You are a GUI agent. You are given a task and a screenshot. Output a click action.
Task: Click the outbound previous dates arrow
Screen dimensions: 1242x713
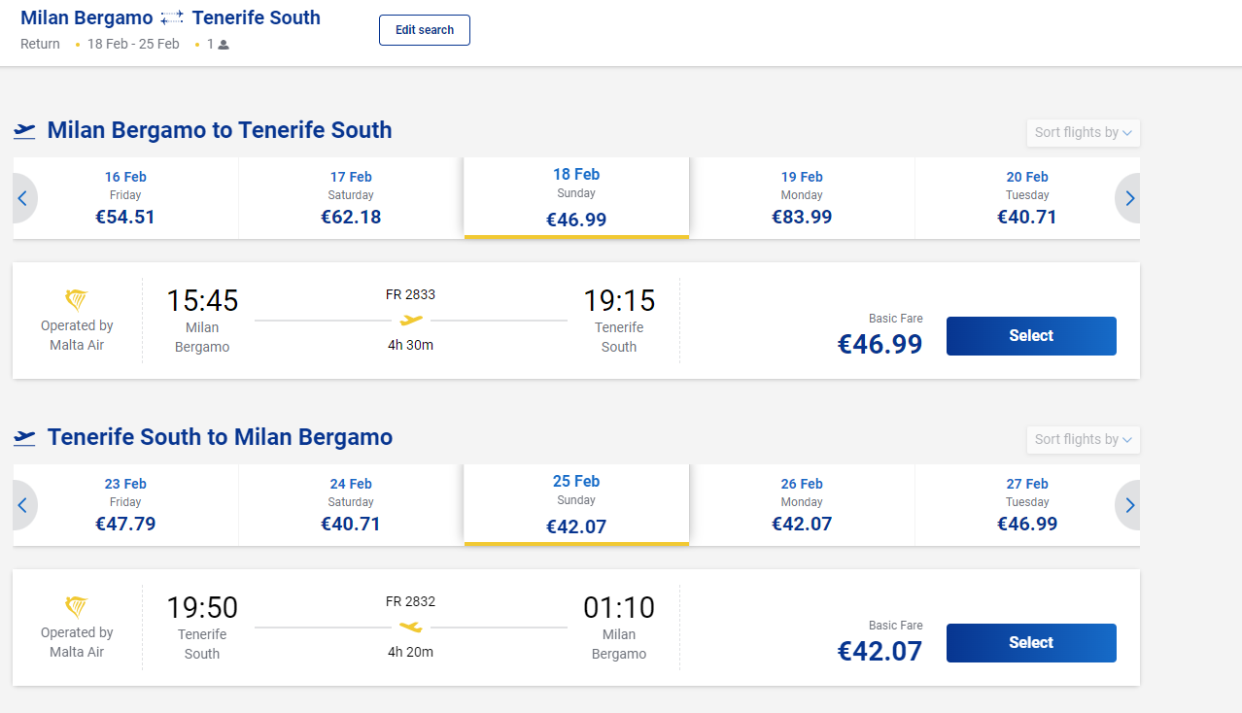point(23,198)
